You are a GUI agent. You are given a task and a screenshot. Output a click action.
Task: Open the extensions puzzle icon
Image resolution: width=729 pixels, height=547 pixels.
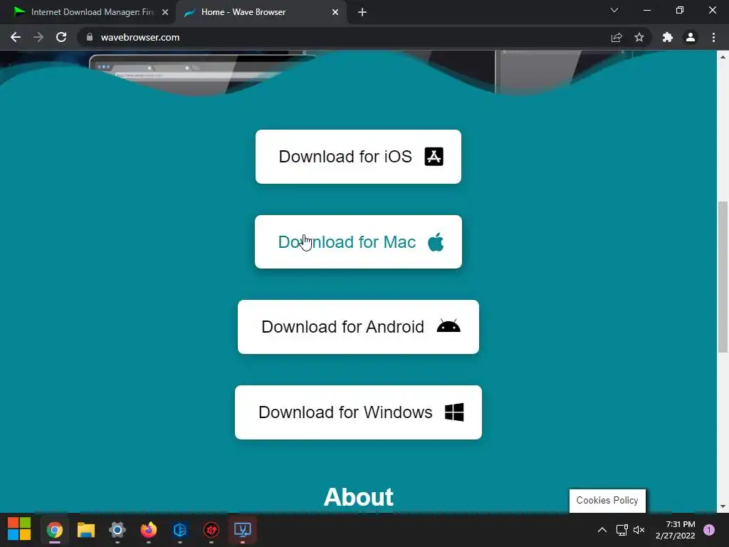668,37
